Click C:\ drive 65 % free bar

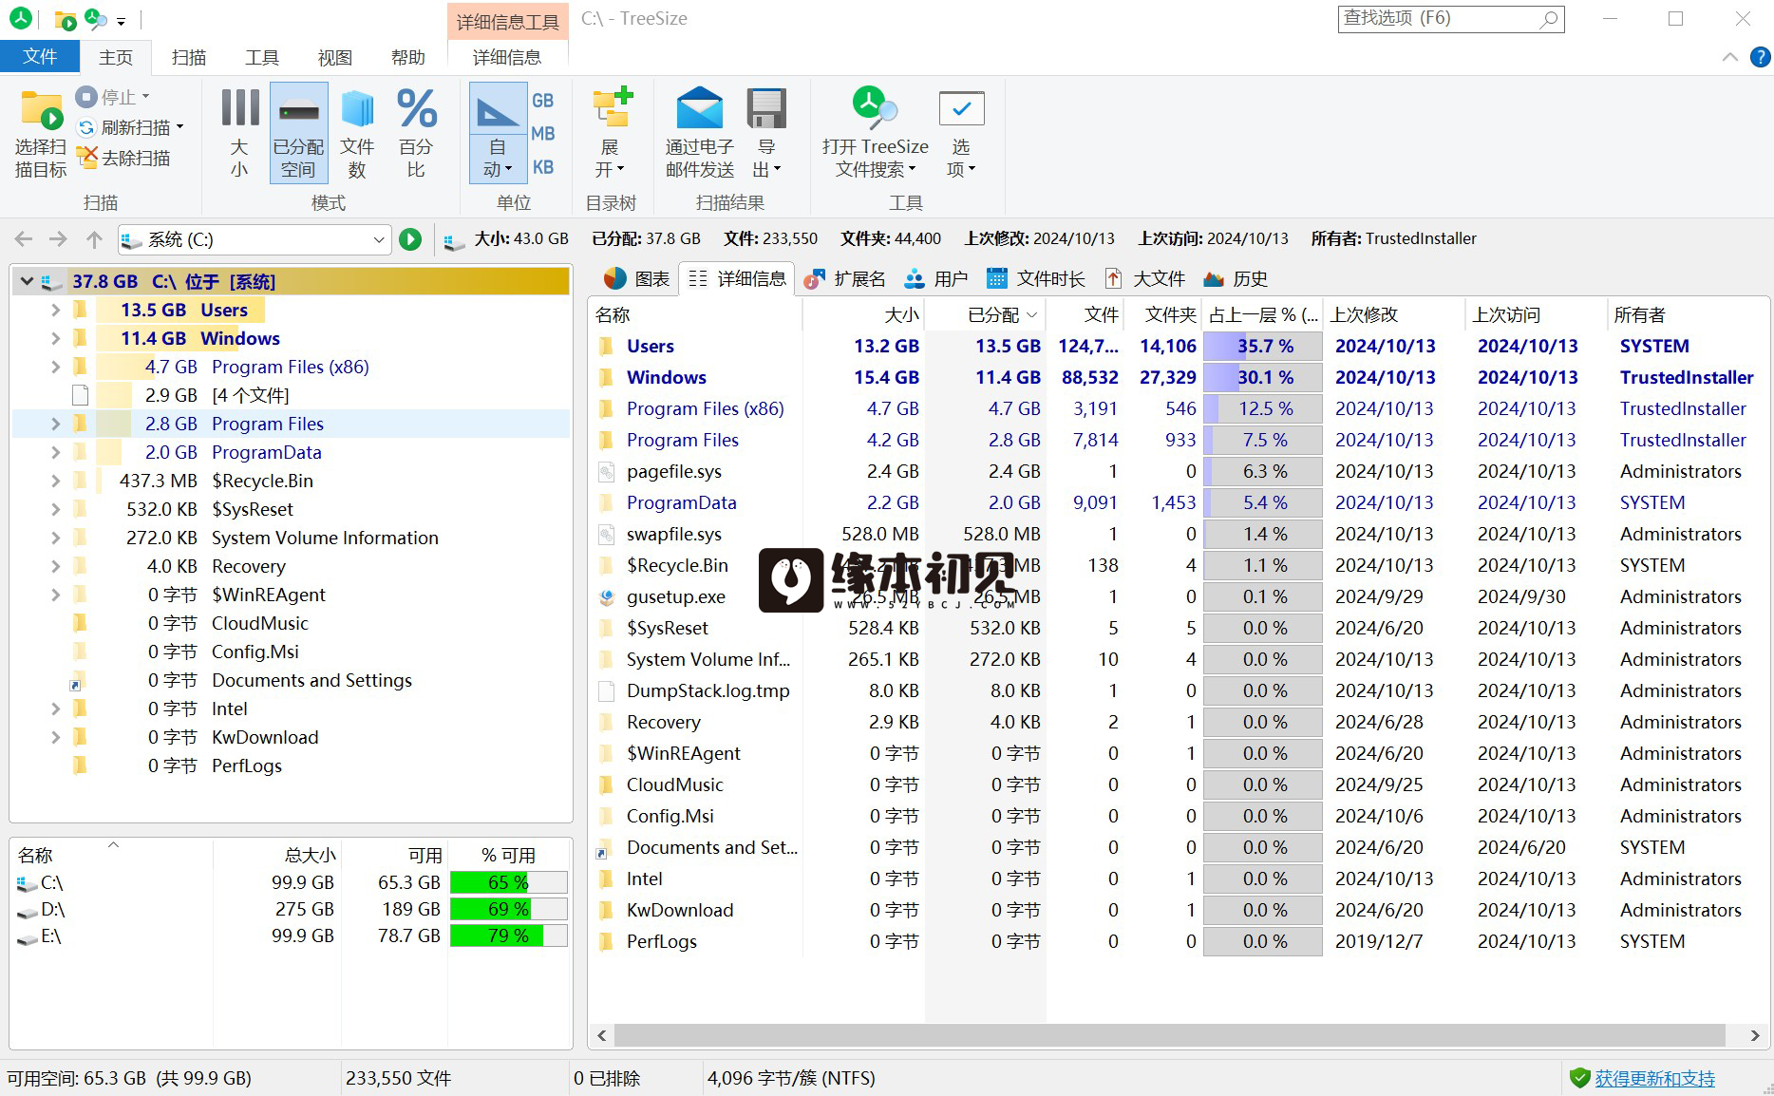click(x=508, y=882)
